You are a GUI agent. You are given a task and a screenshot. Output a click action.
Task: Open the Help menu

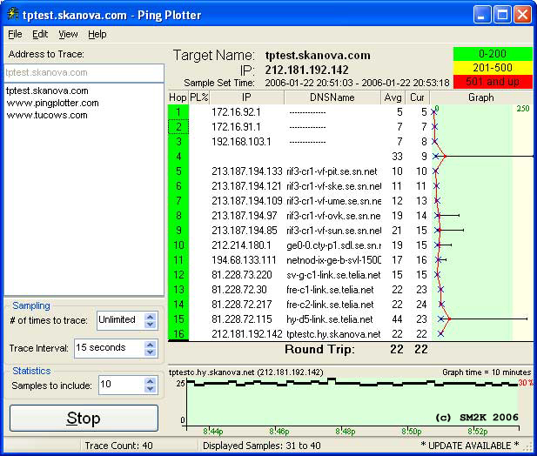click(x=97, y=34)
